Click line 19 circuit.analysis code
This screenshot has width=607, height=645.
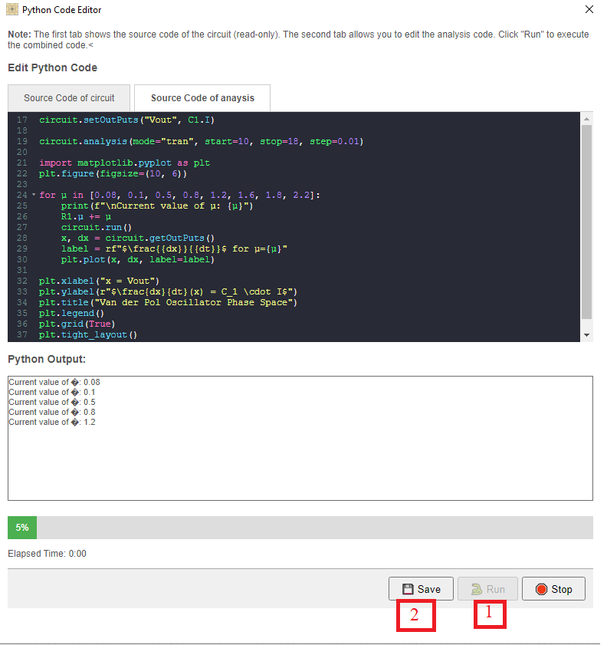pos(201,141)
